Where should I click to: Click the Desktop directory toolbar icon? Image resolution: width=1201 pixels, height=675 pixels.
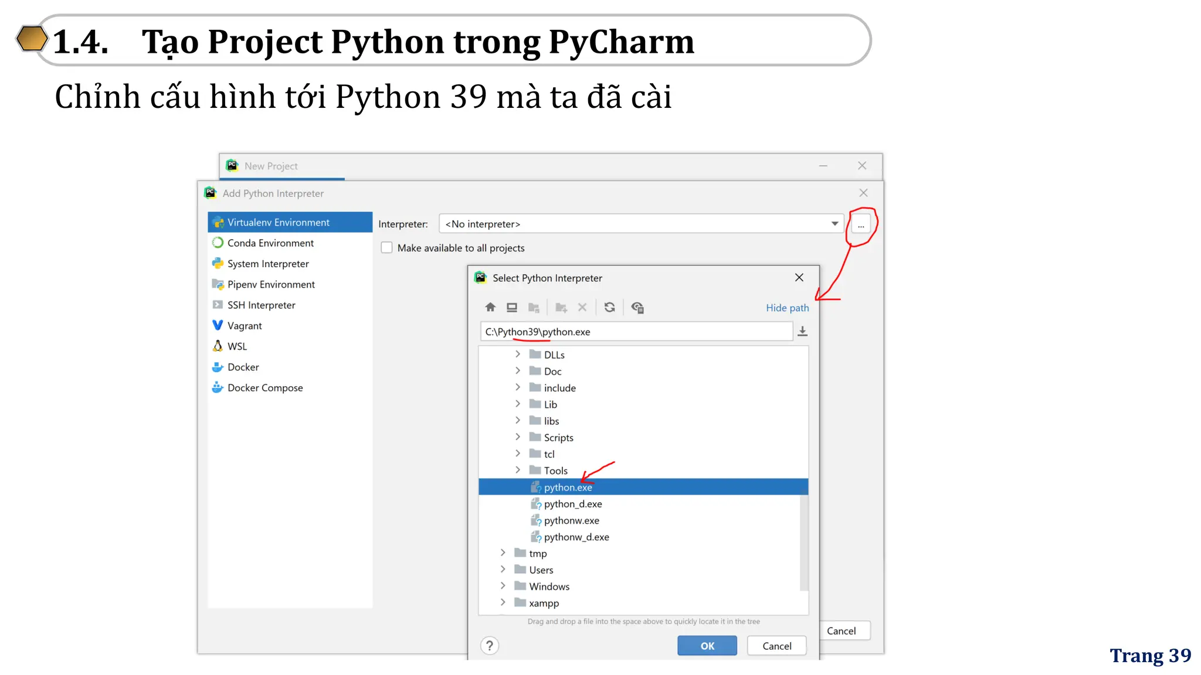[x=512, y=308]
